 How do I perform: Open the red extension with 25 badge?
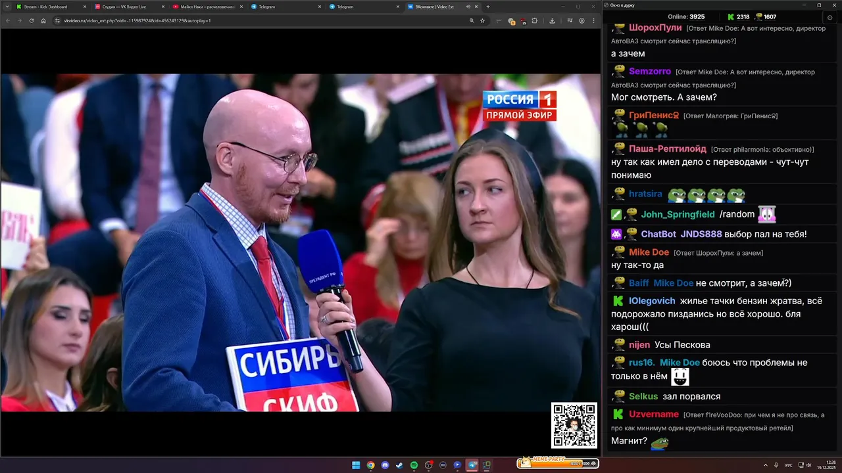pyautogui.click(x=523, y=21)
